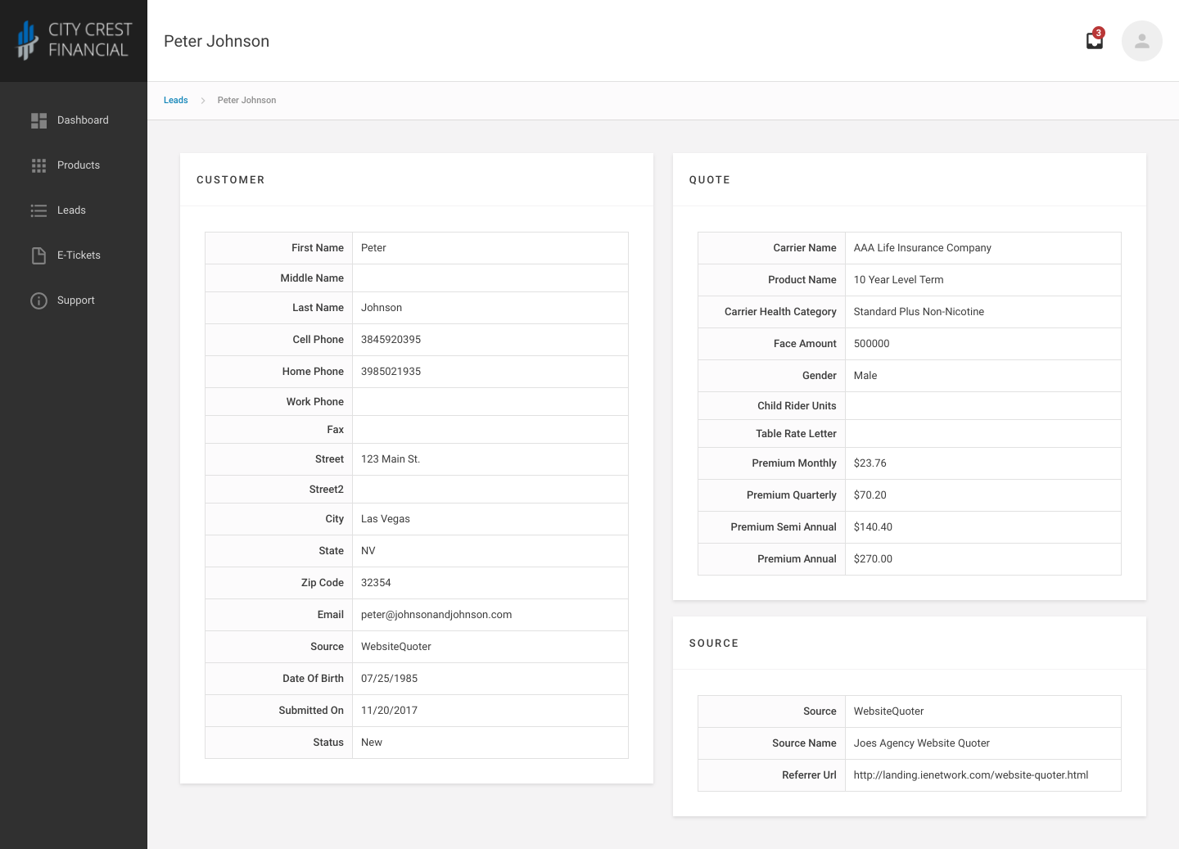This screenshot has width=1179, height=849.
Task: Select the last name value Johnson
Action: click(x=382, y=308)
